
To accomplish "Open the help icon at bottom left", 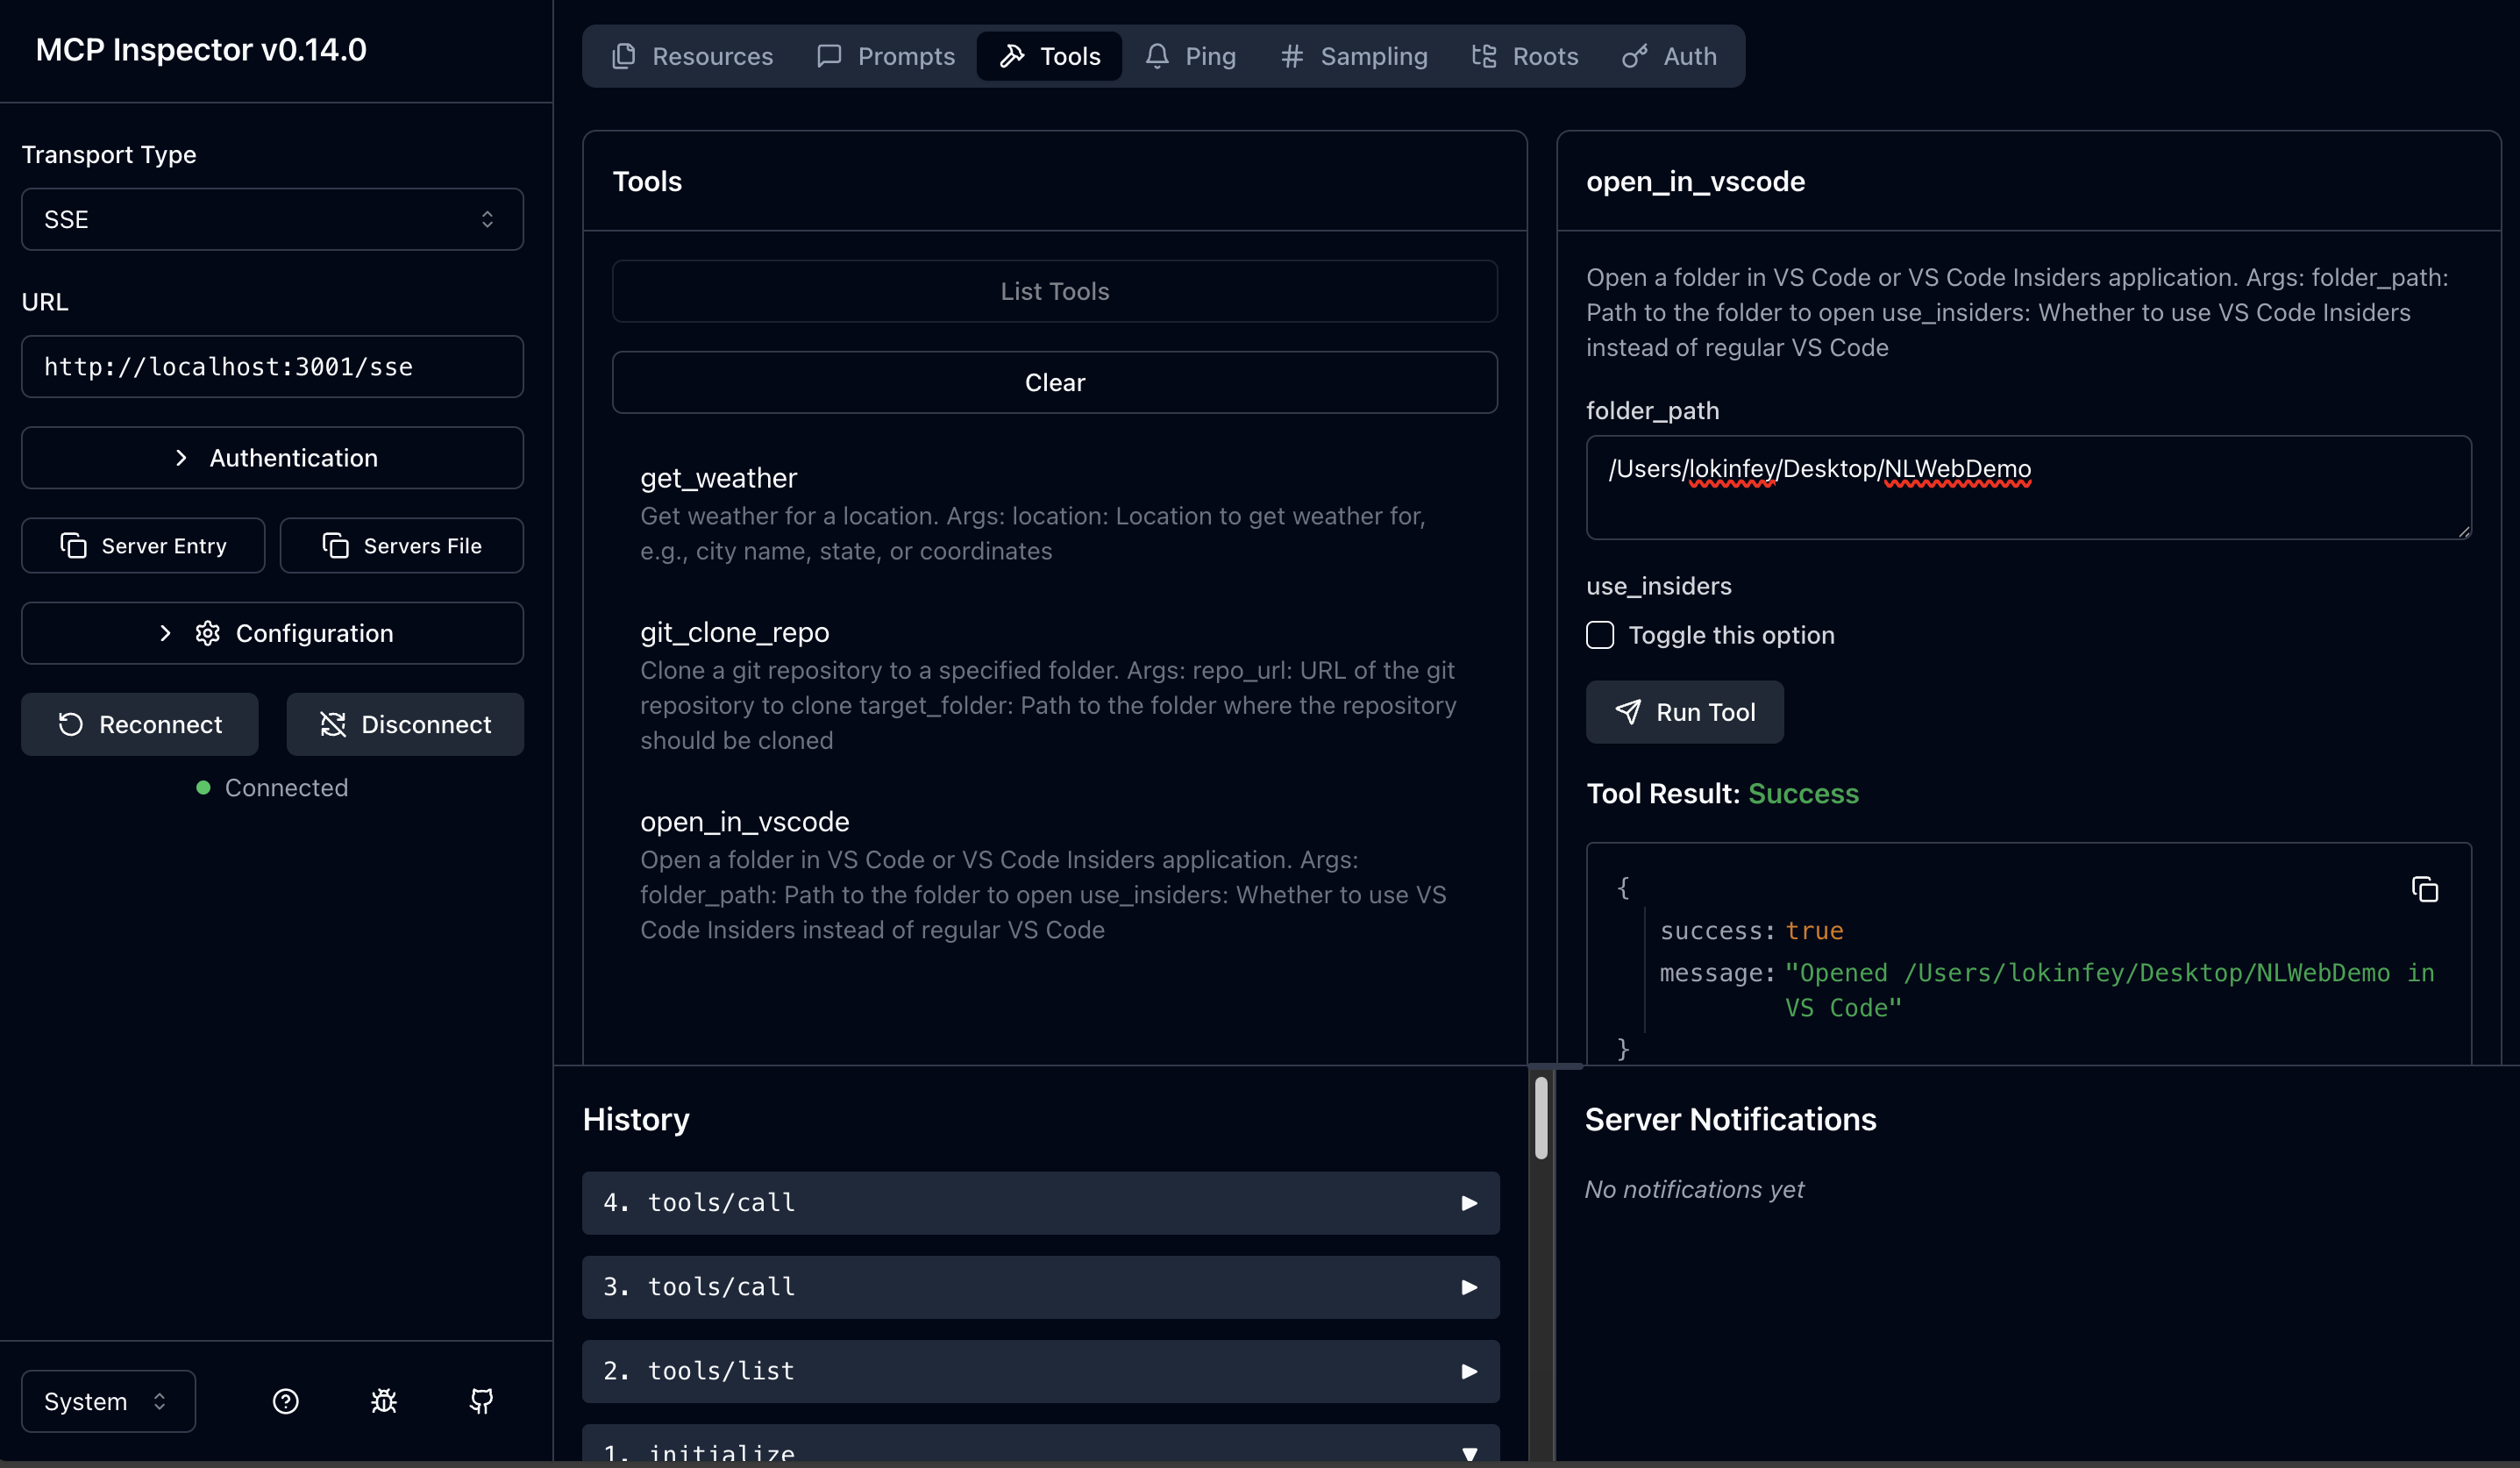I will click(x=286, y=1401).
